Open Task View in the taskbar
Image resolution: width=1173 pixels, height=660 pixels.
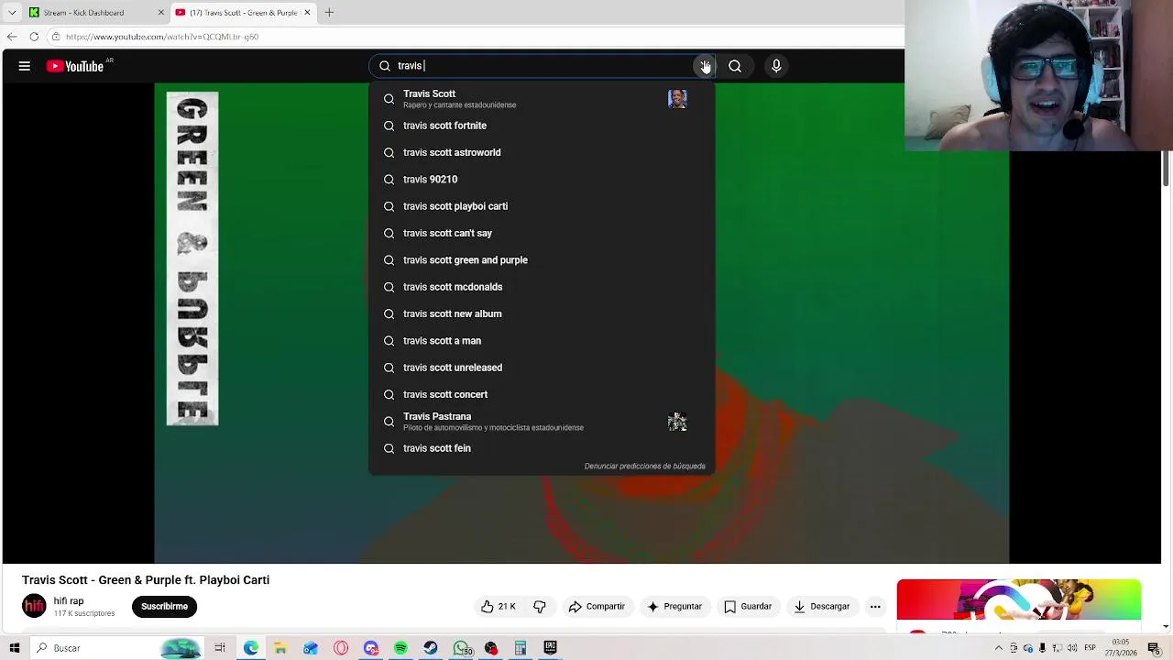pos(220,648)
